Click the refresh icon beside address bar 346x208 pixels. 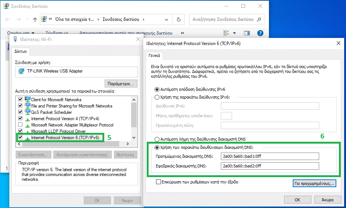click(179, 20)
